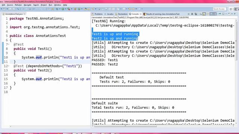The image size is (239, 134).
Task: Open Results of running class AnnotationsTest tab
Action: [x=161, y=14]
